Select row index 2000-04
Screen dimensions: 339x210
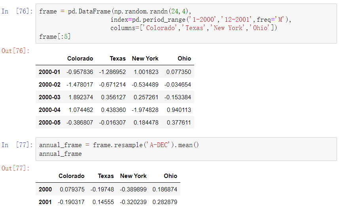pyautogui.click(x=49, y=110)
